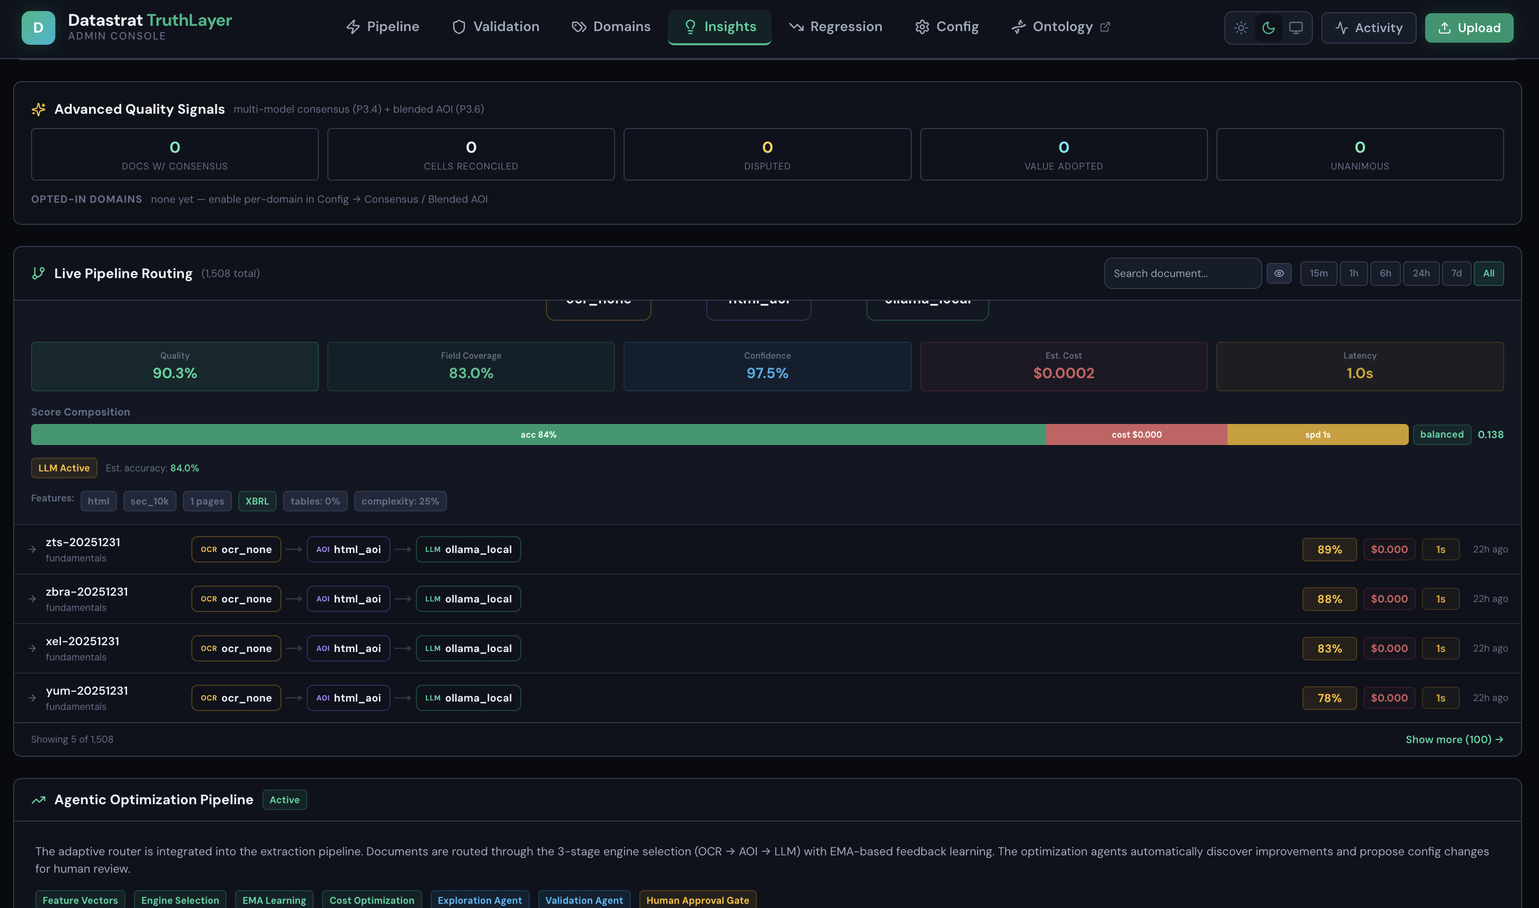Click Show more (100) link
1539x908 pixels.
(x=1455, y=739)
